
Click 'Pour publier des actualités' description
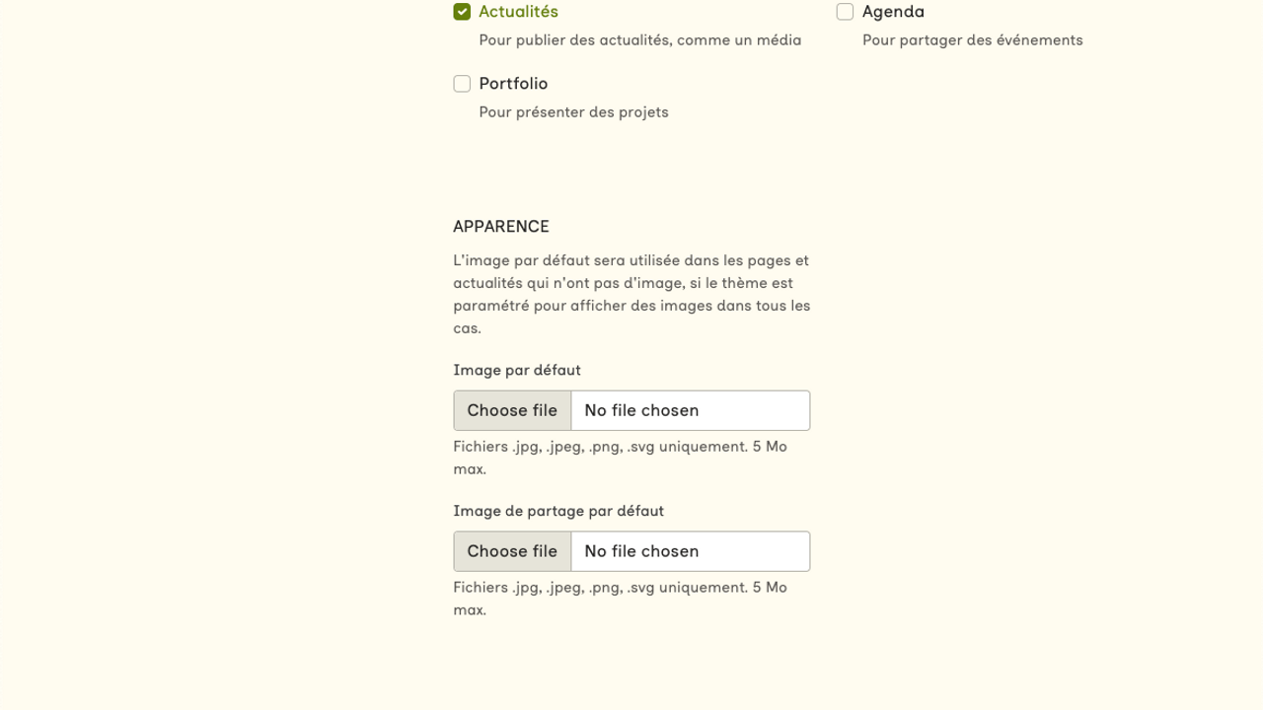point(639,40)
